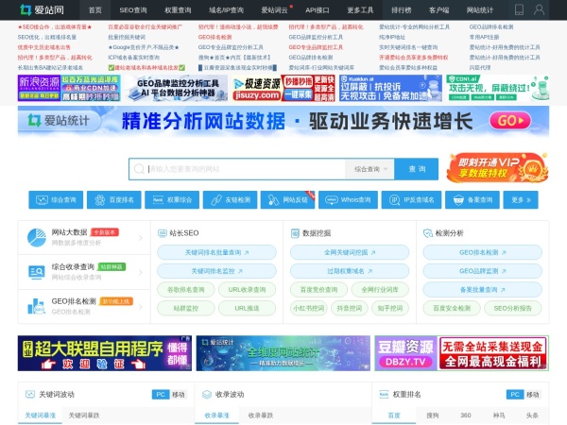Screen dimensions: 567x425
Task: Open the SEO查询 nav menu
Action: coord(133,10)
